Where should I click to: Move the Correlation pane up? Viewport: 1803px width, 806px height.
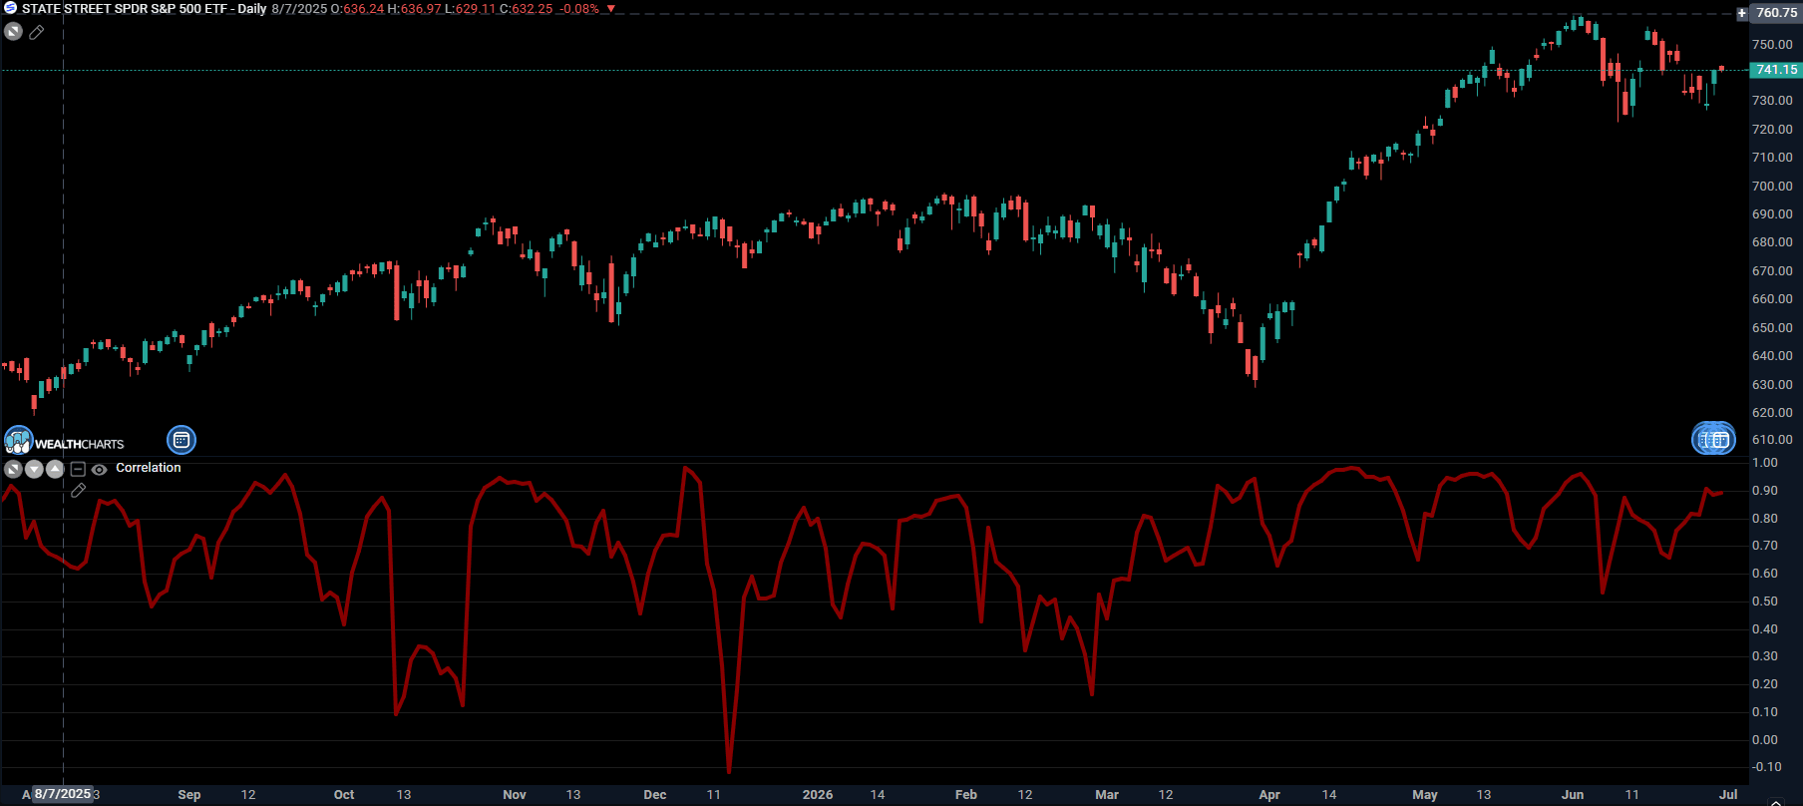coord(55,469)
